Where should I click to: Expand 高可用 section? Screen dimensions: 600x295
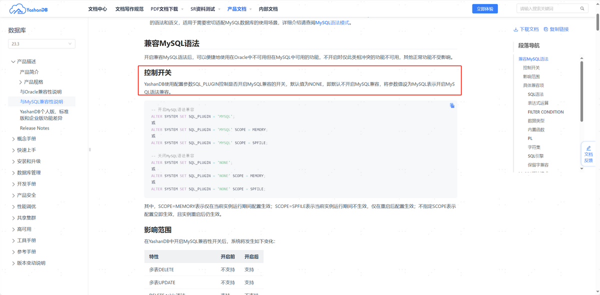click(13, 229)
